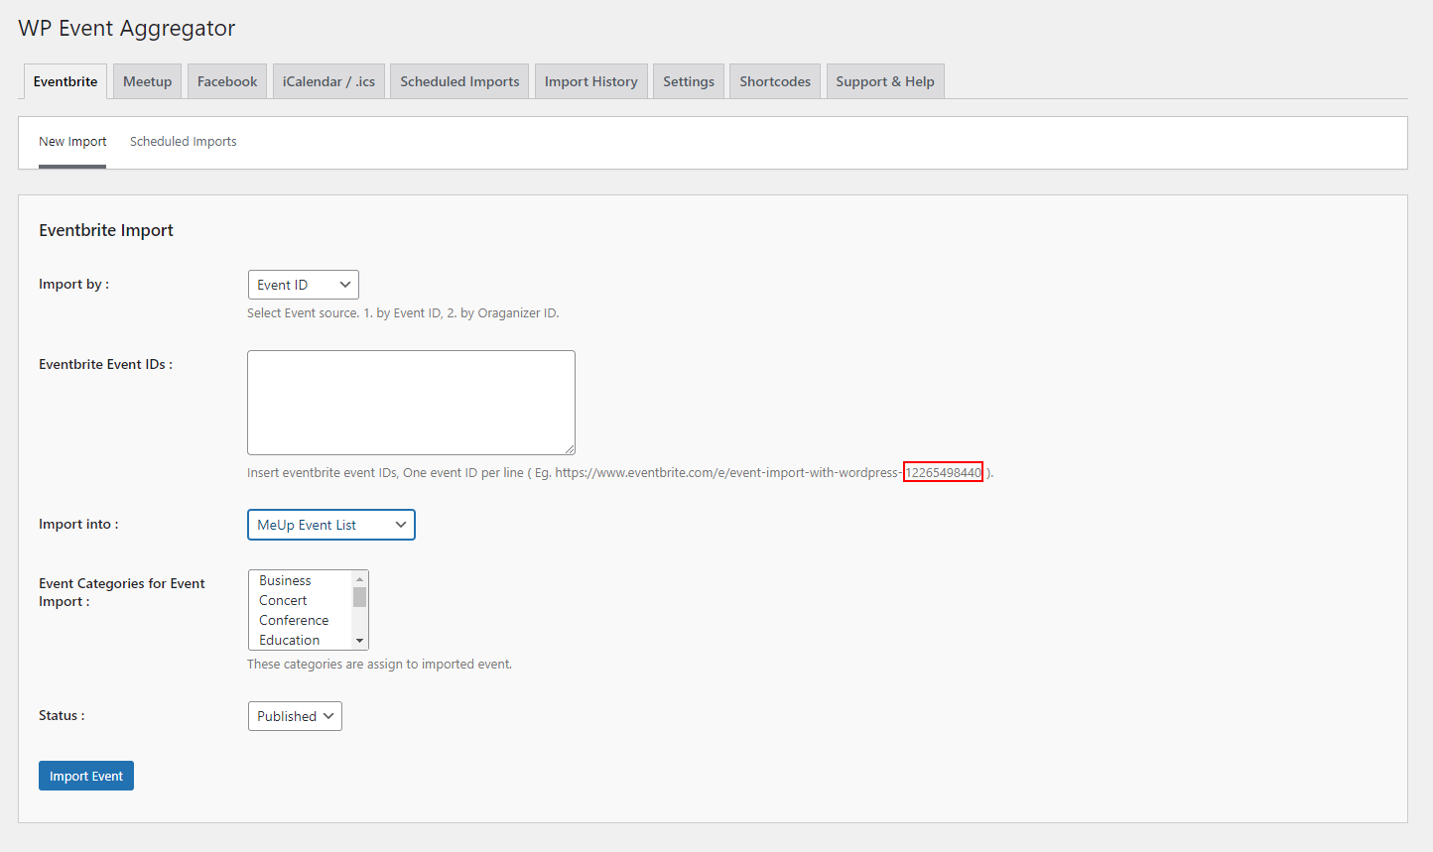
Task: Go to the iCalendar / .ics tab
Action: 328,81
